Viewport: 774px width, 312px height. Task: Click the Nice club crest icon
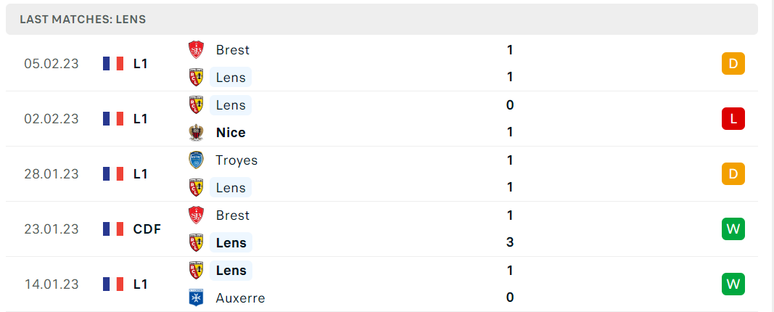click(196, 132)
